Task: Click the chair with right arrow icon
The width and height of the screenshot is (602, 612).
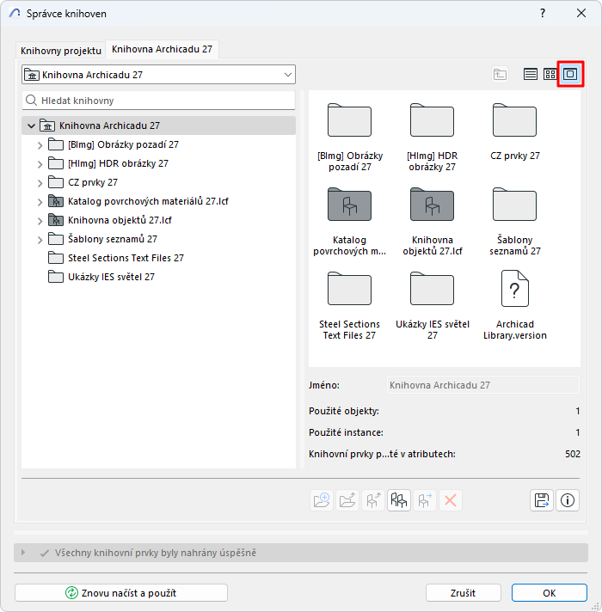Action: pyautogui.click(x=425, y=500)
